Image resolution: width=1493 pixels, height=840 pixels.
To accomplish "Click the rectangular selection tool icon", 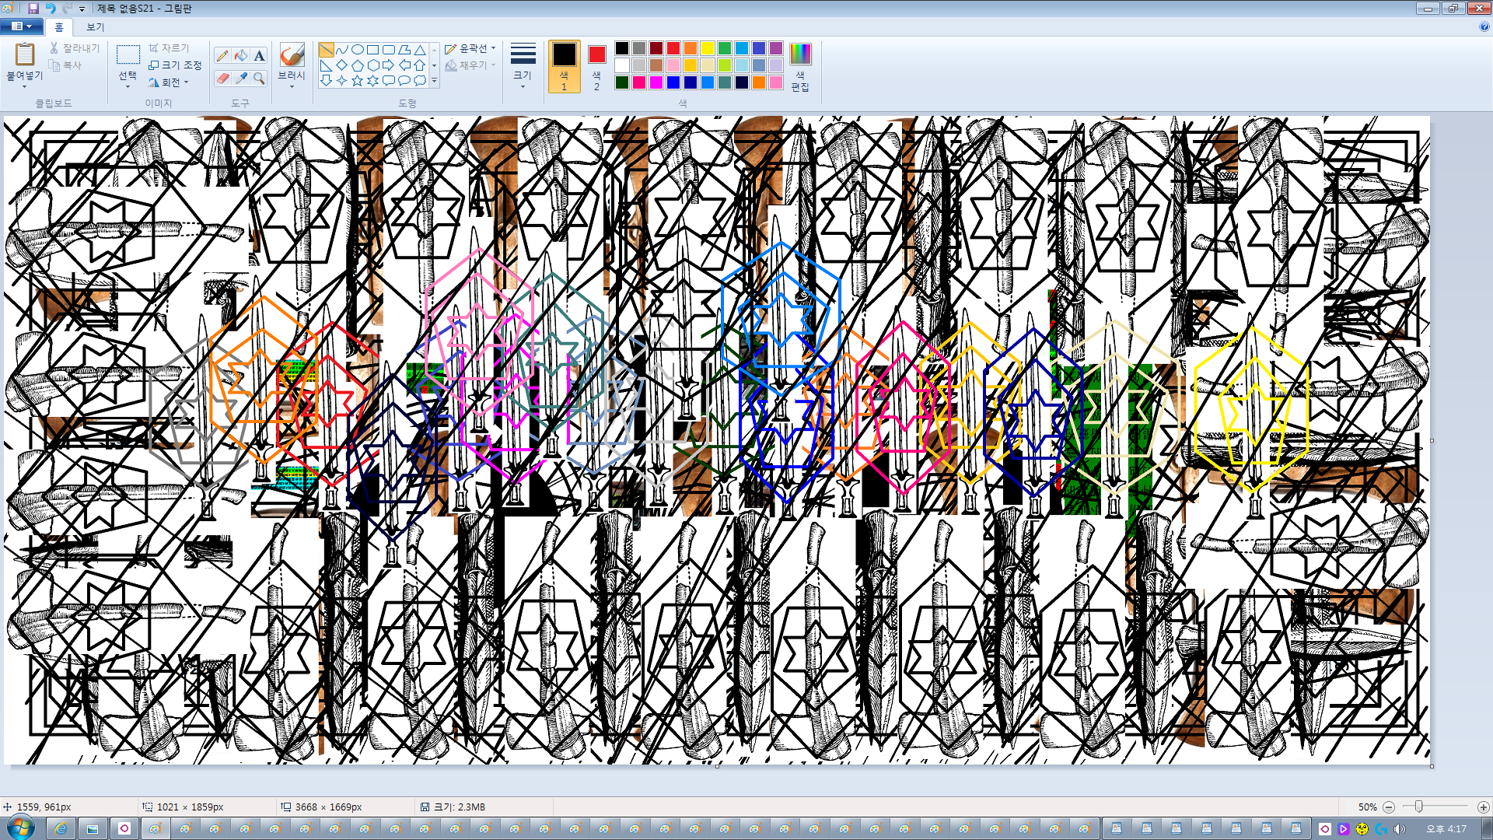I will point(128,55).
